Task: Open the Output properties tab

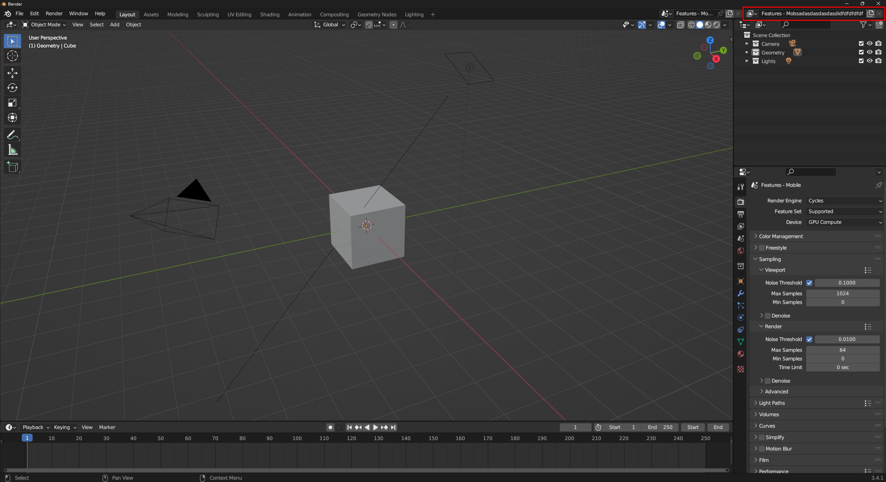Action: click(x=741, y=214)
